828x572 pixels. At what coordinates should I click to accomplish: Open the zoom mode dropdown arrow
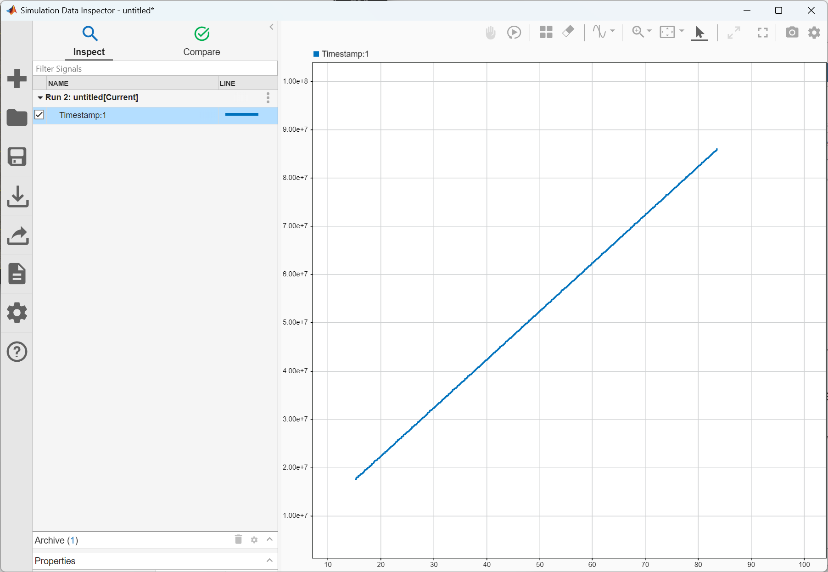tap(649, 32)
